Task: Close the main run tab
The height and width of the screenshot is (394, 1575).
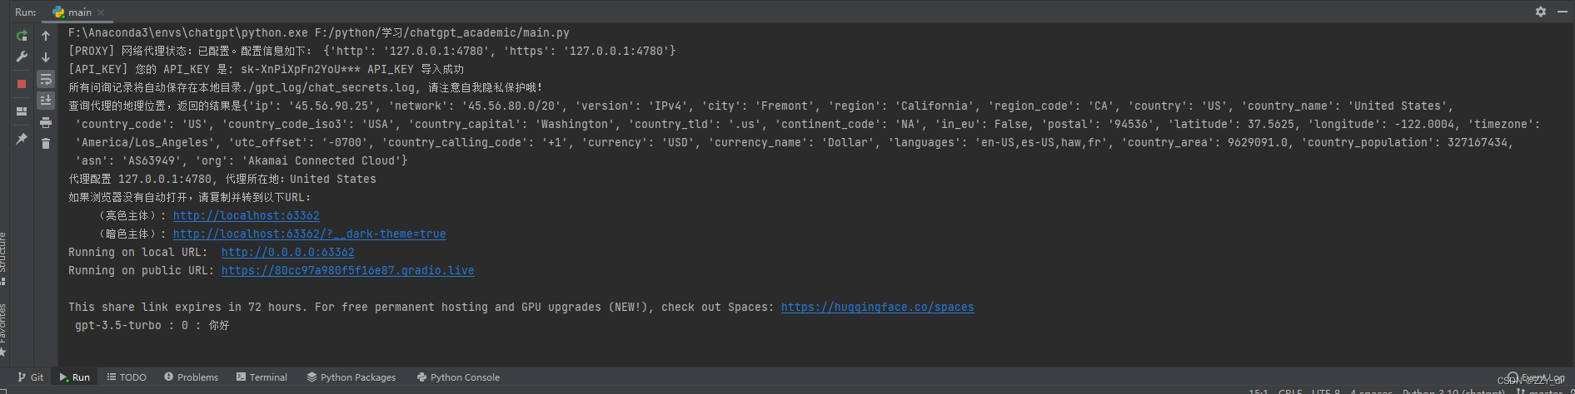Action: (x=101, y=12)
